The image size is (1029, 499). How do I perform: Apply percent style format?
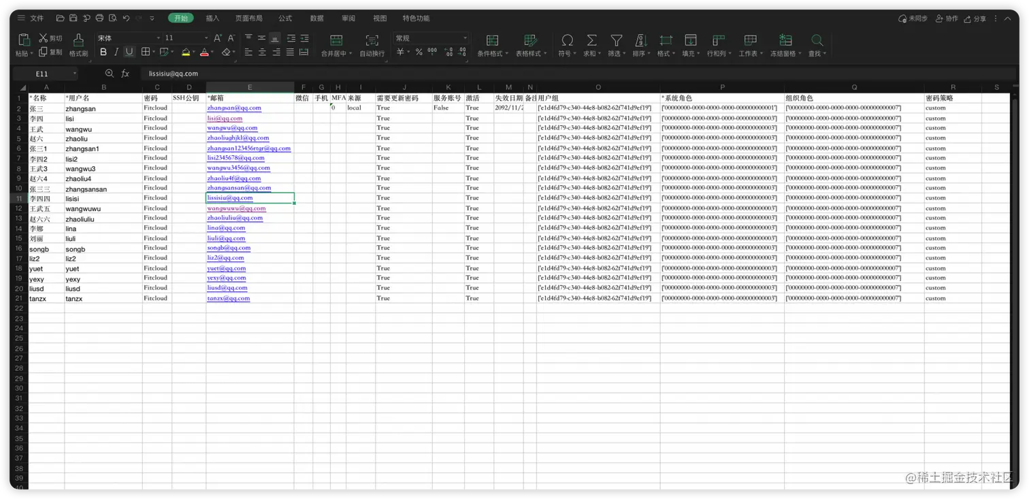[419, 52]
